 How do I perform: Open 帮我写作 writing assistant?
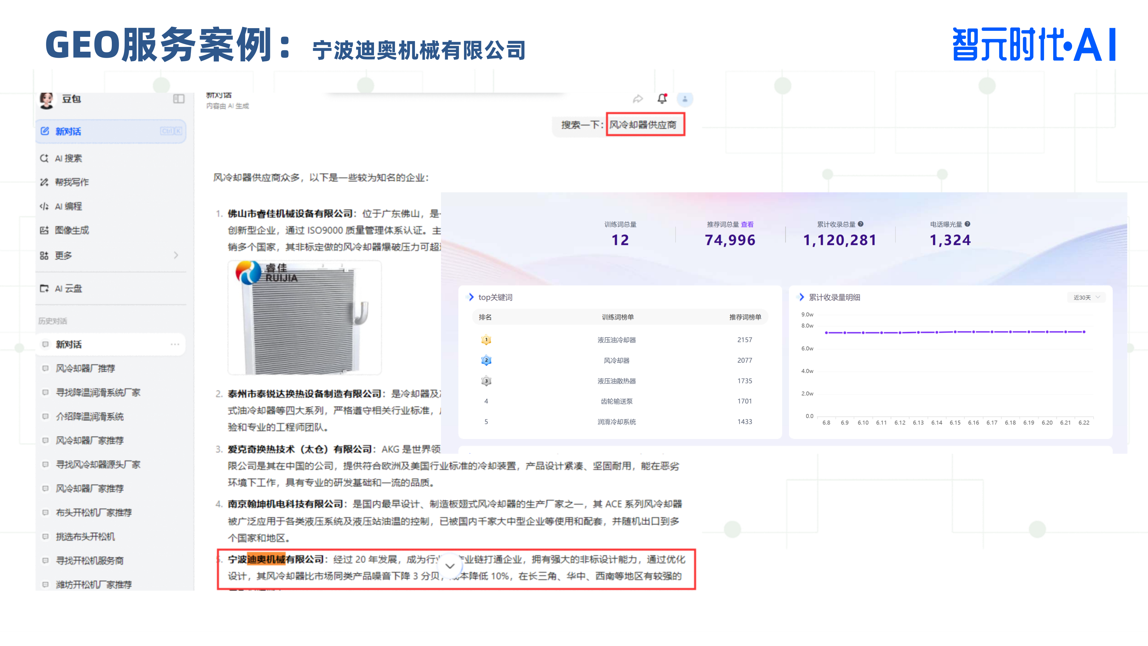[72, 182]
